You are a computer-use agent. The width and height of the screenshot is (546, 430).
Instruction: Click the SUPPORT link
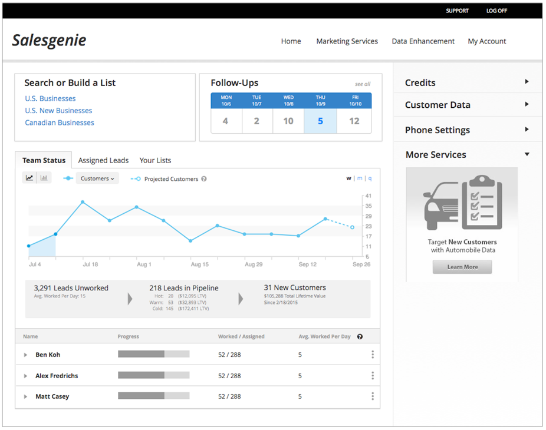click(457, 11)
